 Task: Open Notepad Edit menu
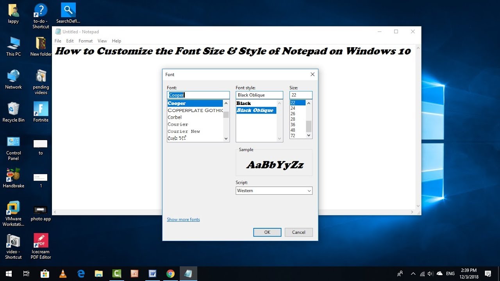click(x=70, y=41)
